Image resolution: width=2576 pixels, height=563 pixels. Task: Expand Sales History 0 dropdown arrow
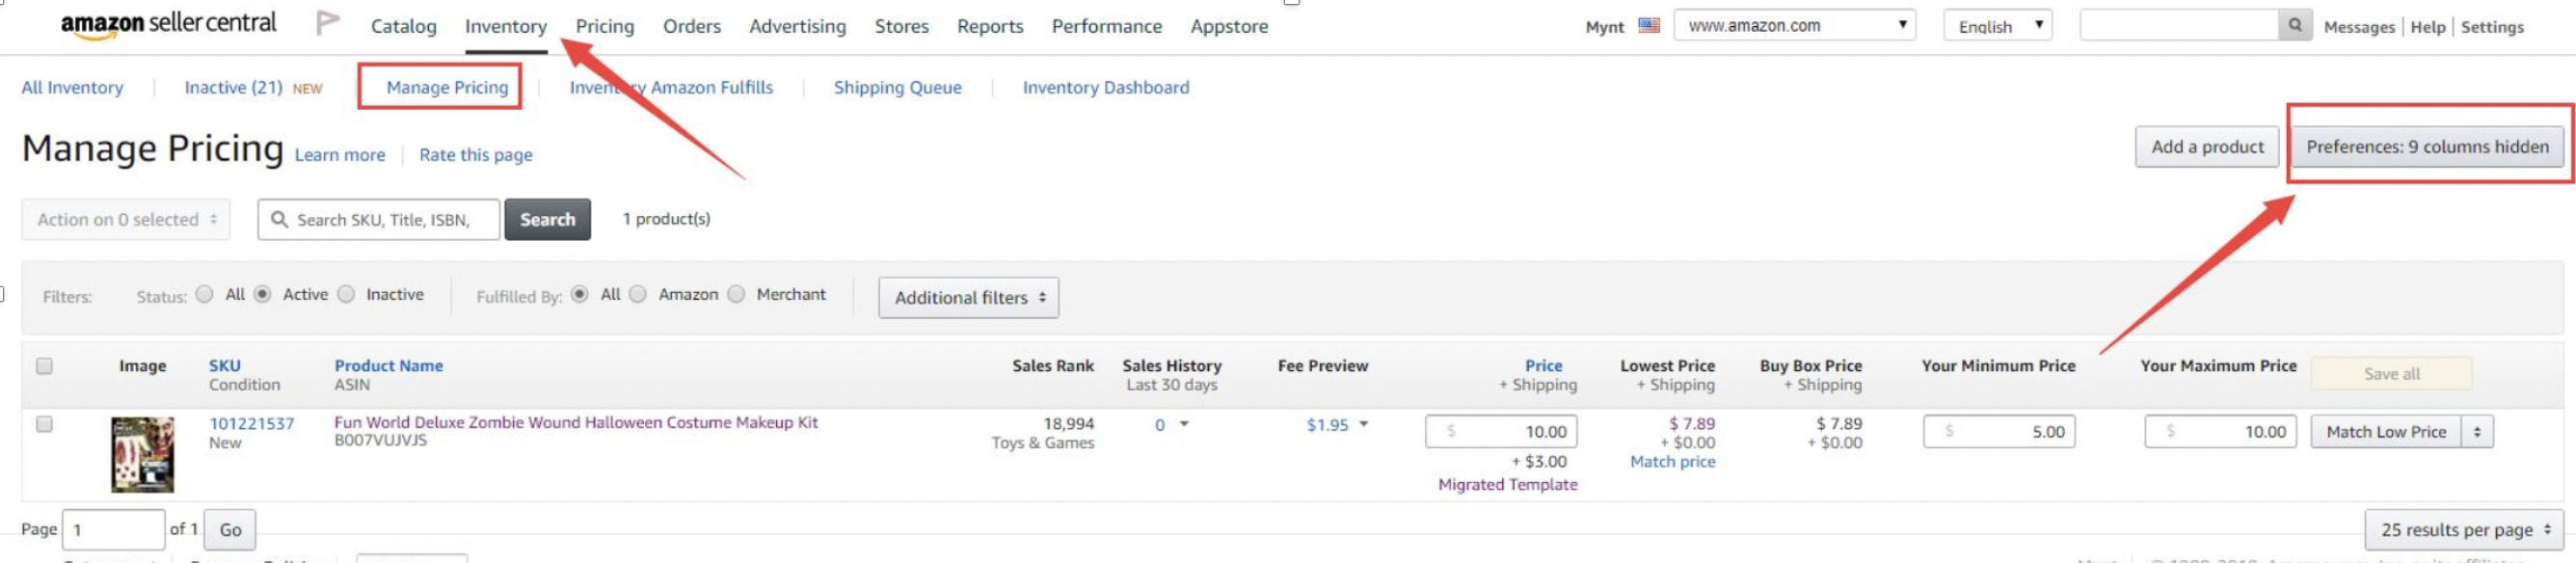[1184, 424]
